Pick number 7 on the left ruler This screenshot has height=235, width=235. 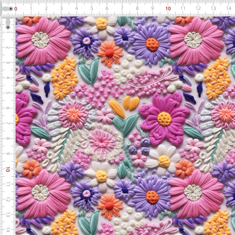[7, 123]
